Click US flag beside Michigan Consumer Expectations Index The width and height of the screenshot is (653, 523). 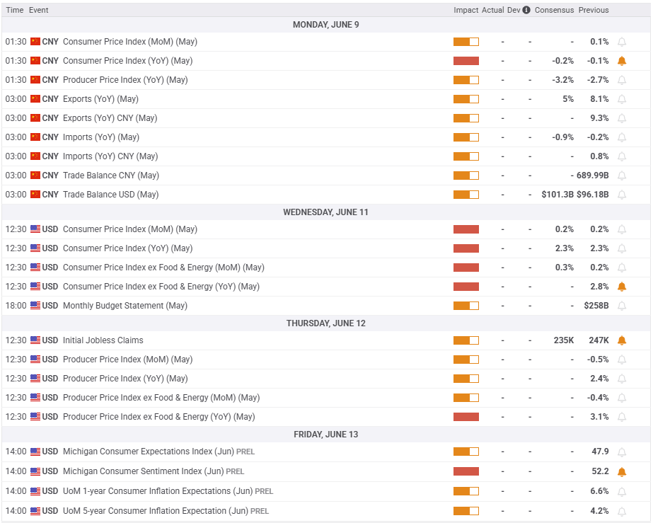tap(35, 452)
